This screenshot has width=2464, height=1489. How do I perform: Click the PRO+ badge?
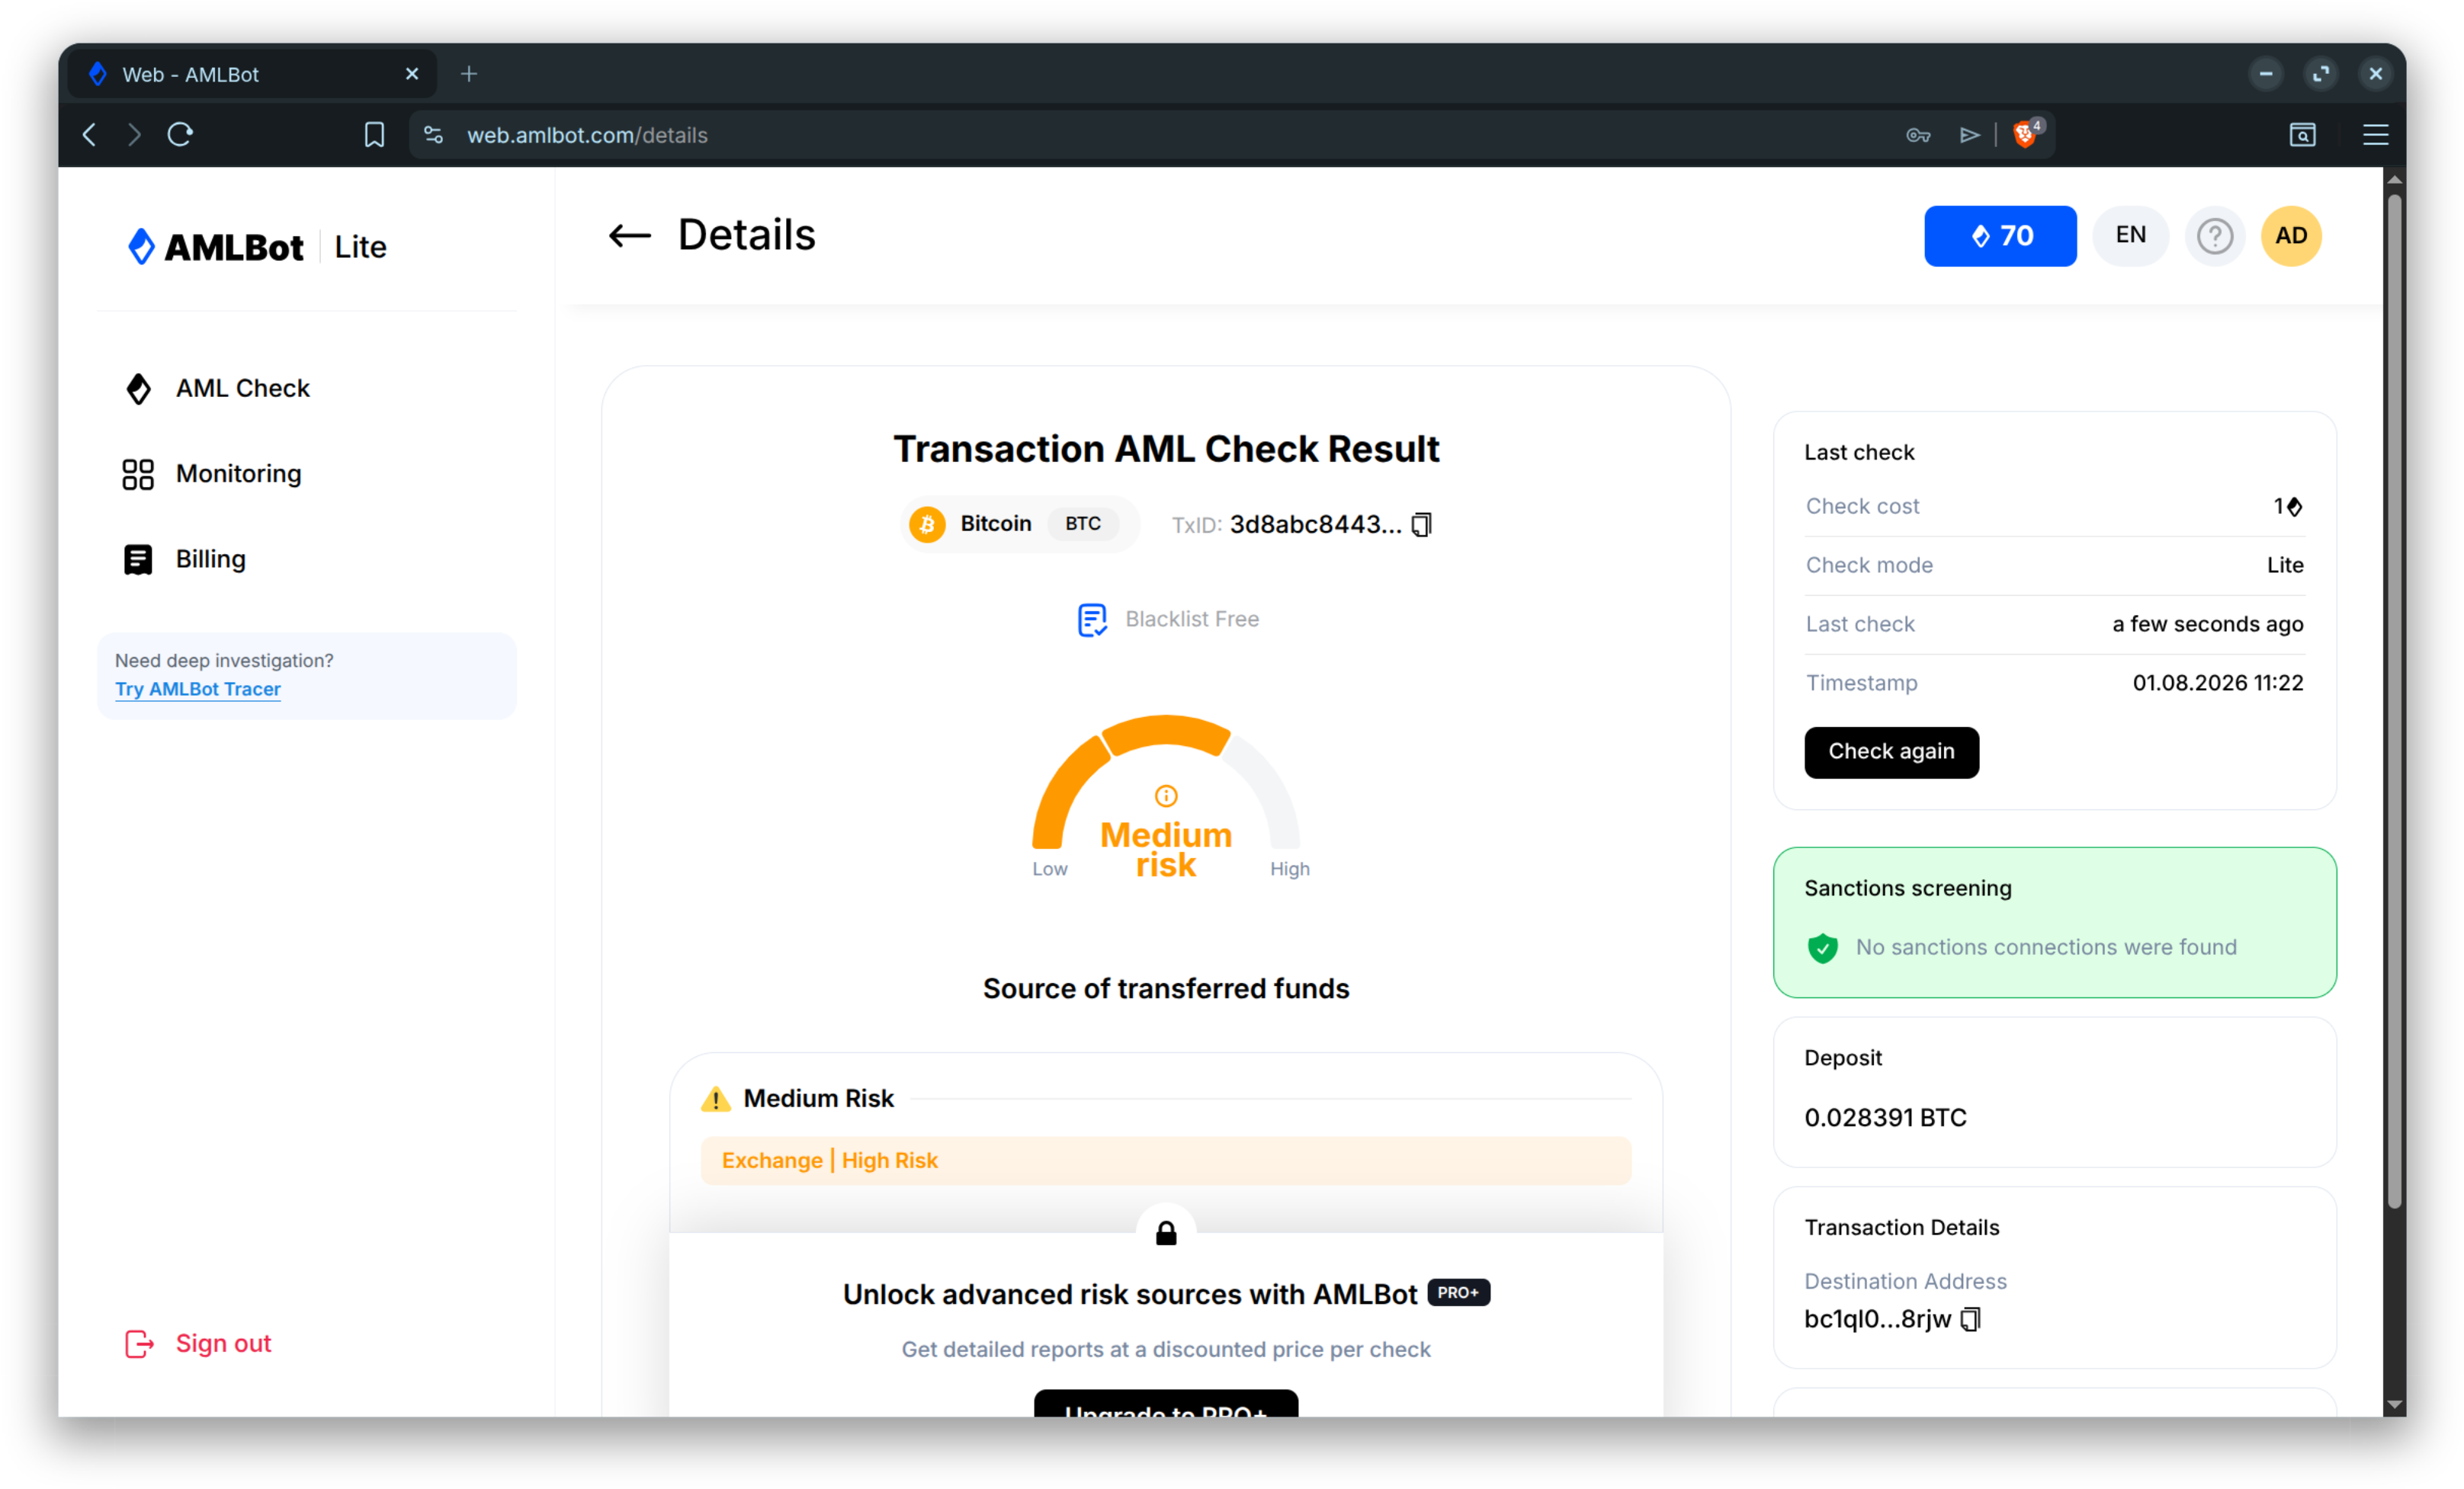click(x=1458, y=1293)
